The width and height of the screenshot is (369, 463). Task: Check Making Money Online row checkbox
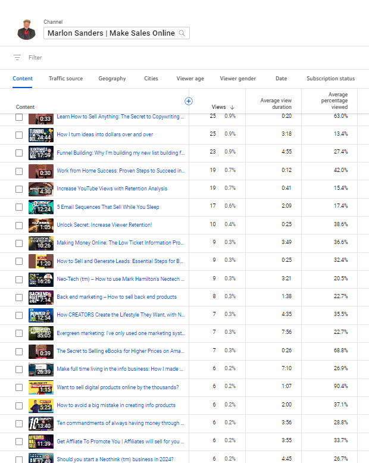pyautogui.click(x=19, y=243)
